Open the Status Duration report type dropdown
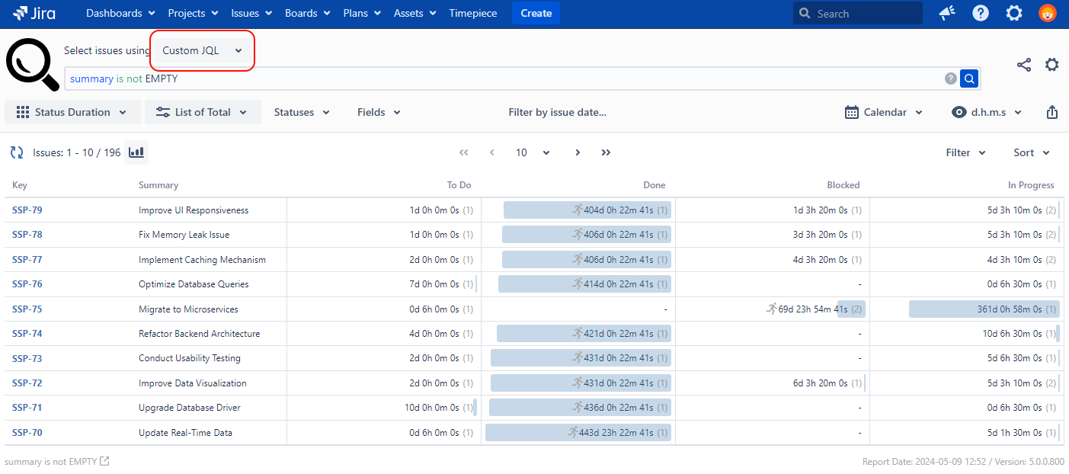 (x=72, y=112)
